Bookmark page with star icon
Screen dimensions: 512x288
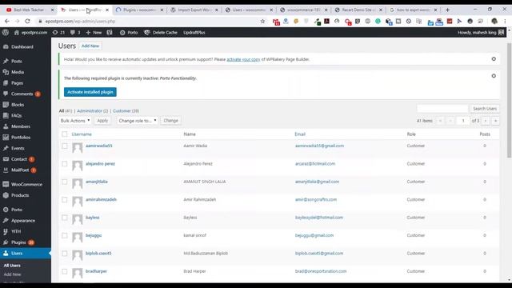pos(262,22)
